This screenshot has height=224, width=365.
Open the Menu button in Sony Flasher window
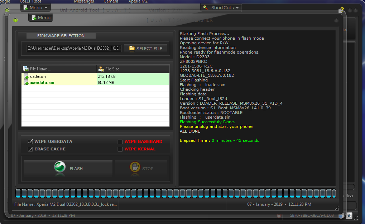[x=41, y=18]
